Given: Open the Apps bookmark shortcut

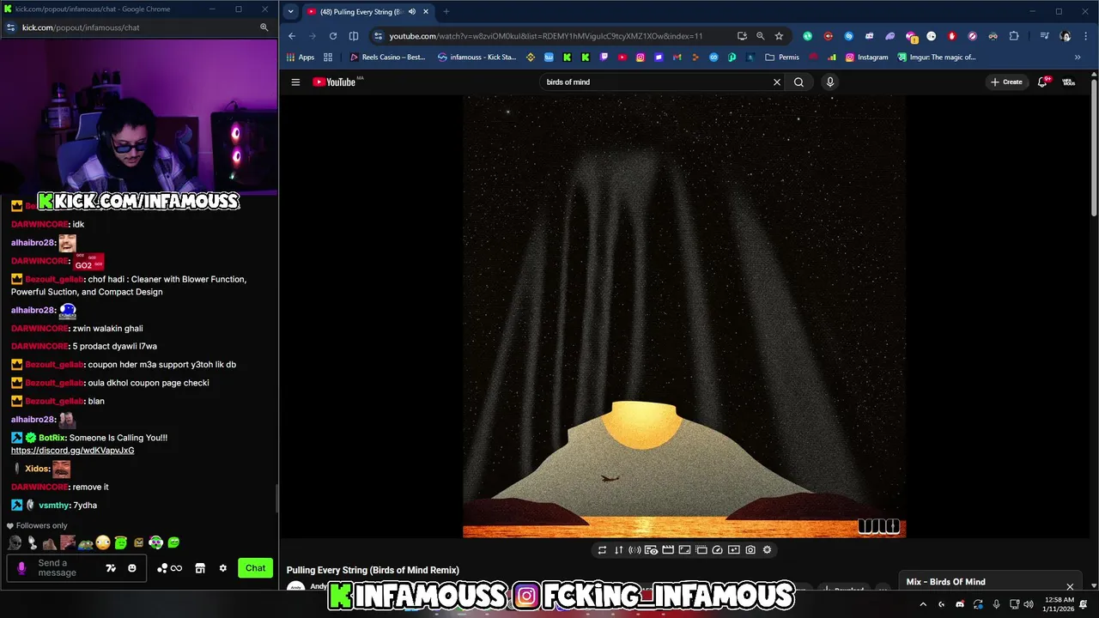Looking at the screenshot, I should (x=301, y=58).
